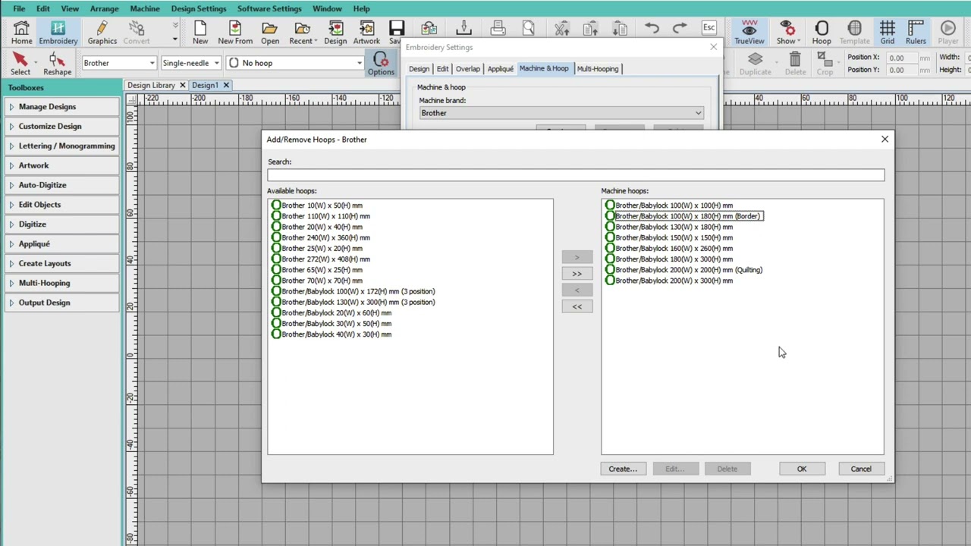Toggle the Grid display

click(x=887, y=33)
